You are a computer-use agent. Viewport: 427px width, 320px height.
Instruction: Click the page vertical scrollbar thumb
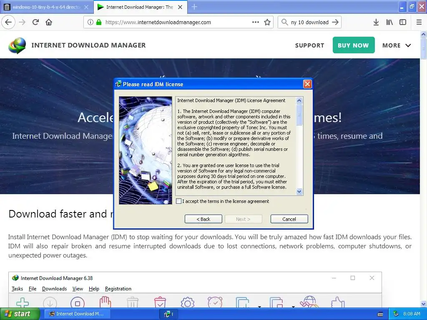[x=424, y=48]
